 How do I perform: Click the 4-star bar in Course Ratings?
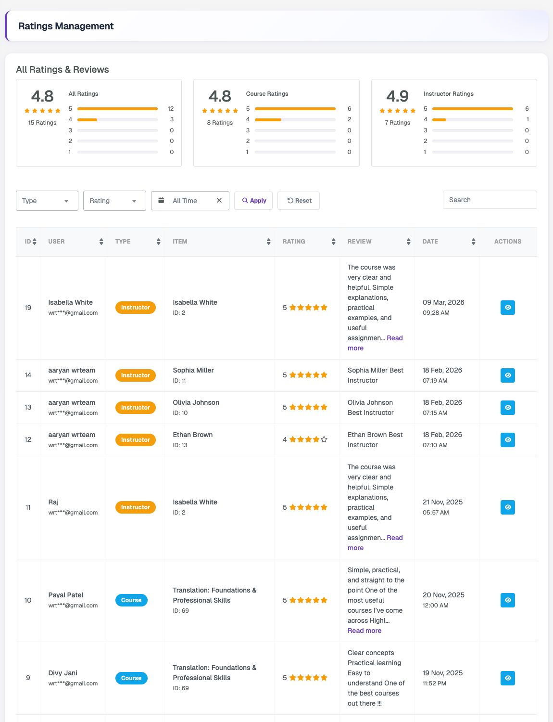click(295, 119)
